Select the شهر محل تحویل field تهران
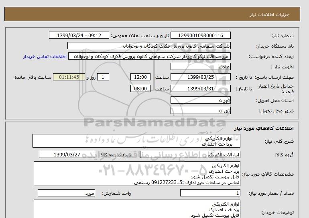Viewport: 309px width, 218px height. coord(200,110)
